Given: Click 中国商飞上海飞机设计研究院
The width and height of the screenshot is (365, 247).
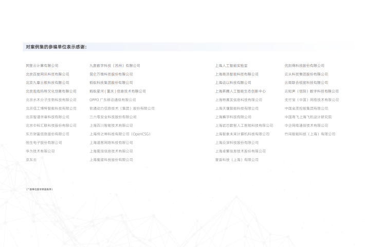Looking at the screenshot, I should [x=308, y=117].
